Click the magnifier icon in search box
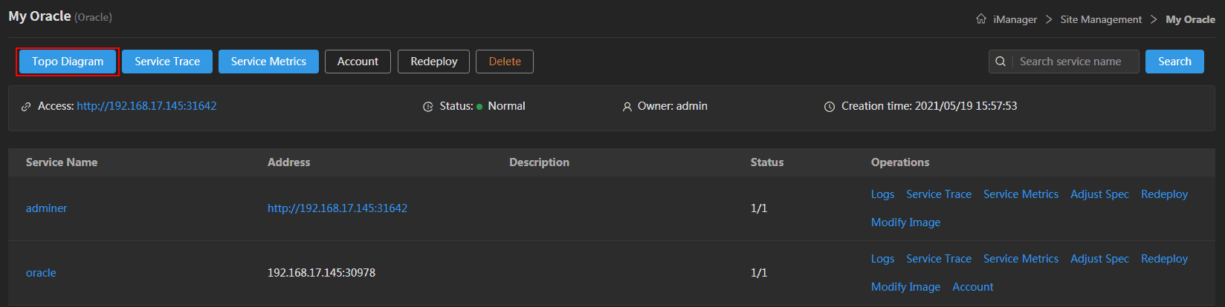Image resolution: width=1225 pixels, height=307 pixels. point(1001,62)
